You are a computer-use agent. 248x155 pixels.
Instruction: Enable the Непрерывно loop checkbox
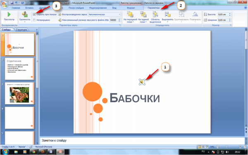[34, 20]
